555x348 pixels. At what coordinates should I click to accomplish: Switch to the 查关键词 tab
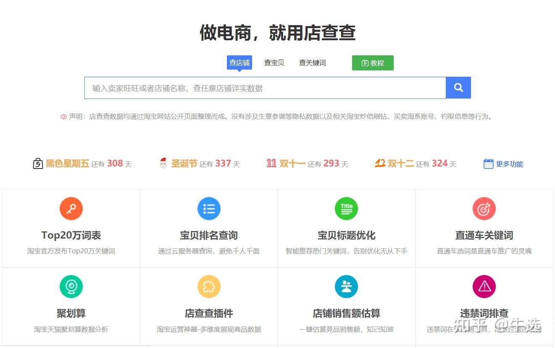pos(312,62)
